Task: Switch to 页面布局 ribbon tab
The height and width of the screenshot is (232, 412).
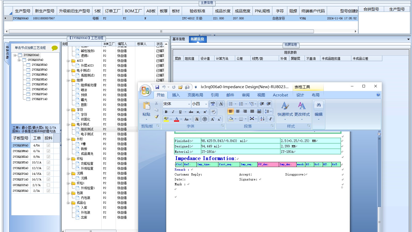Action: 195,95
